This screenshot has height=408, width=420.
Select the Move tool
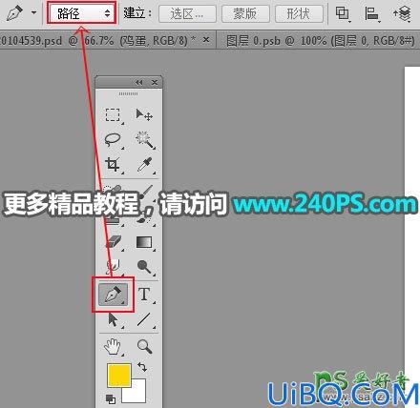click(144, 114)
